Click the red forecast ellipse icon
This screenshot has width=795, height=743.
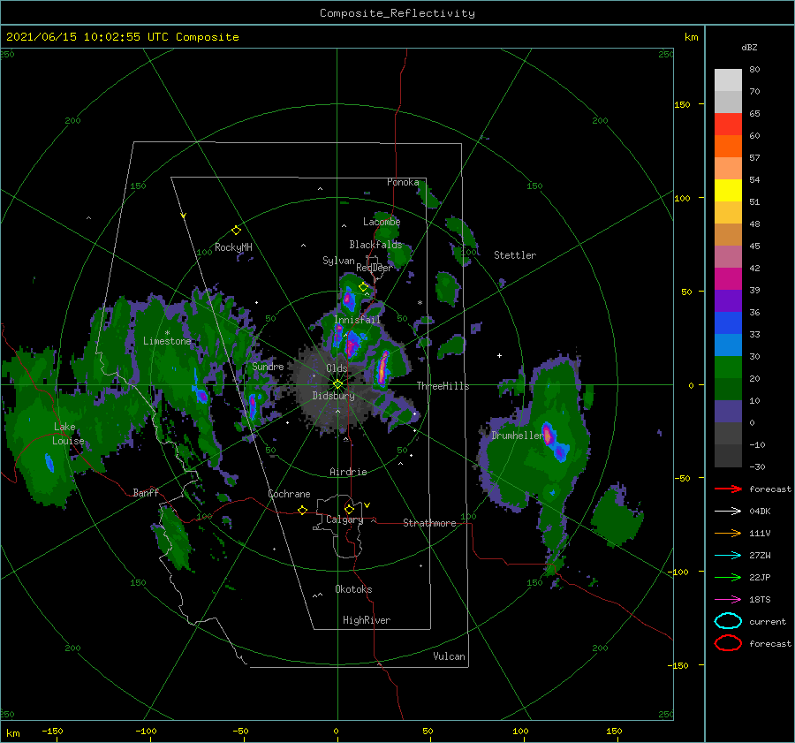[728, 643]
